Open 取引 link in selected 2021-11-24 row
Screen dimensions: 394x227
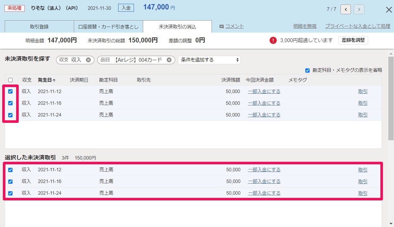[x=363, y=193]
